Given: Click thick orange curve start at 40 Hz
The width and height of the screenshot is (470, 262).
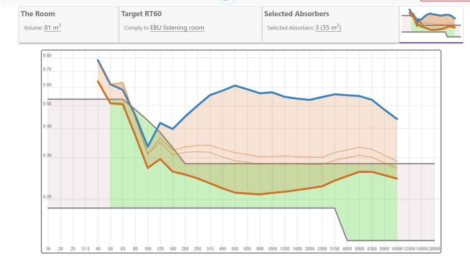Looking at the screenshot, I should tap(98, 81).
